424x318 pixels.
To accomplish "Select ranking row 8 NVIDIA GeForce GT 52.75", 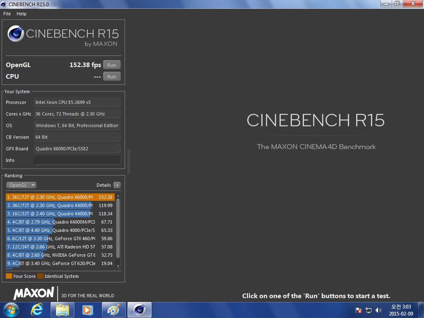I will point(60,255).
